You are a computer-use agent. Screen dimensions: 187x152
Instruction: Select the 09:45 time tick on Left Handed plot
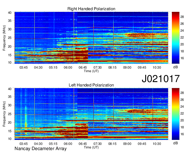click(x=142, y=144)
